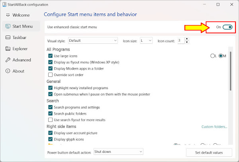Image resolution: width=239 pixels, height=162 pixels.
Task: Uncheck Display Modern apps in a folder
Action: [50, 68]
